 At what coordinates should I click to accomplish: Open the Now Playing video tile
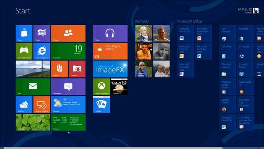click(x=110, y=51)
